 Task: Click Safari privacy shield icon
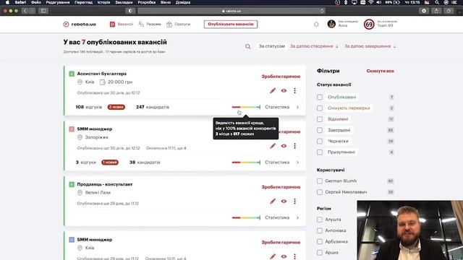point(130,11)
